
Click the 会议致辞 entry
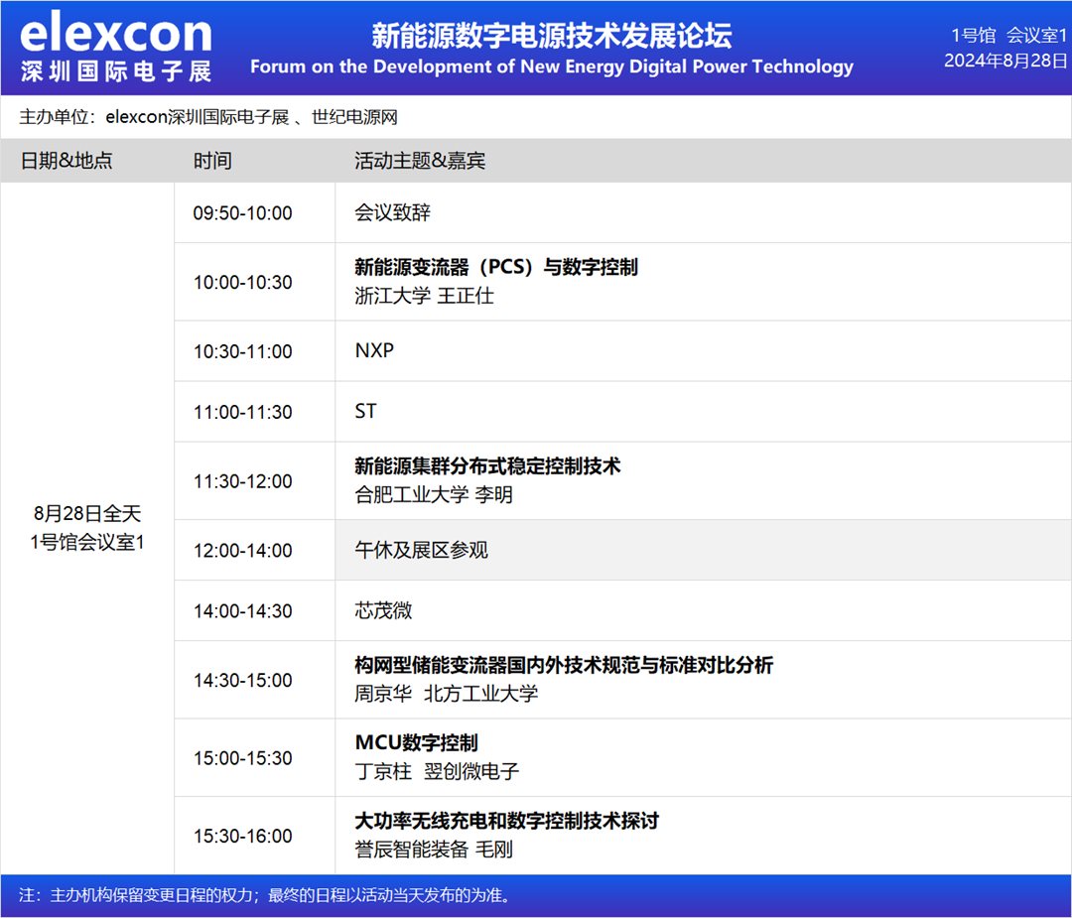392,212
